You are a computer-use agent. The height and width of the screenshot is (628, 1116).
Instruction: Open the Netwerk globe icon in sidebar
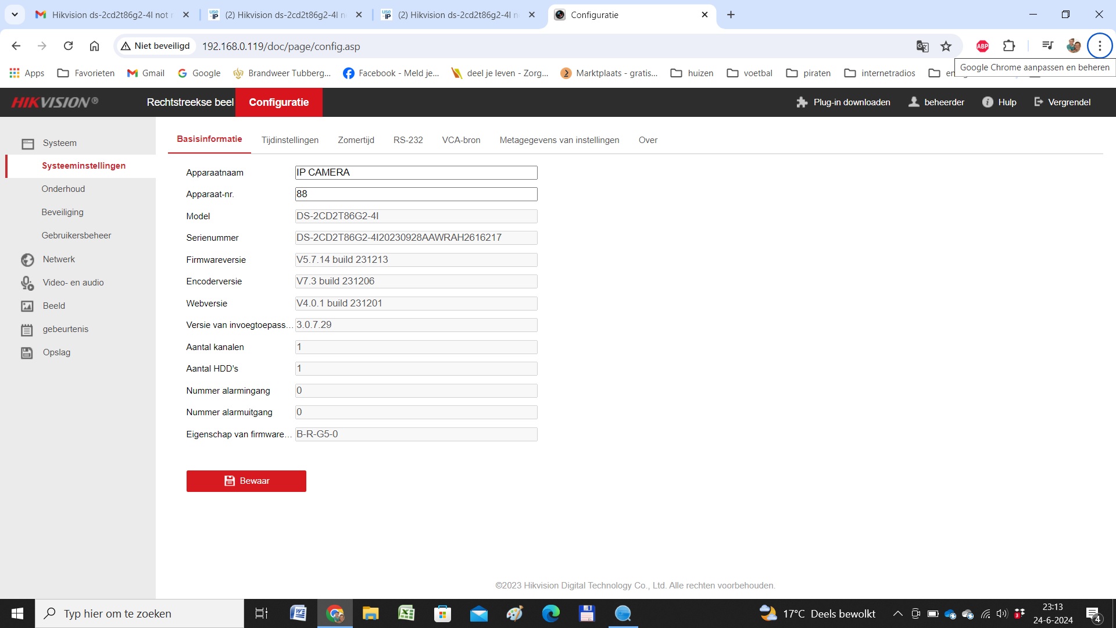tap(27, 259)
